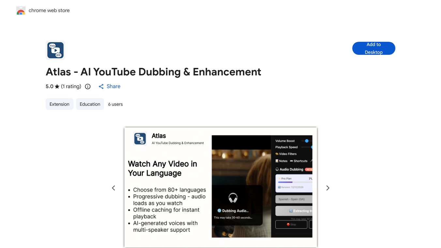
Task: Click the 'Watch Any Video in Your Language' heading
Action: 162,168
